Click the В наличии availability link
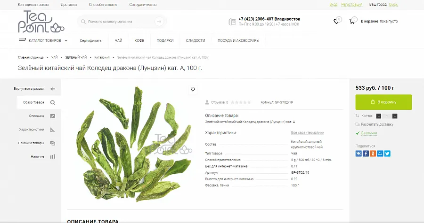424x223 pixels. click(369, 133)
